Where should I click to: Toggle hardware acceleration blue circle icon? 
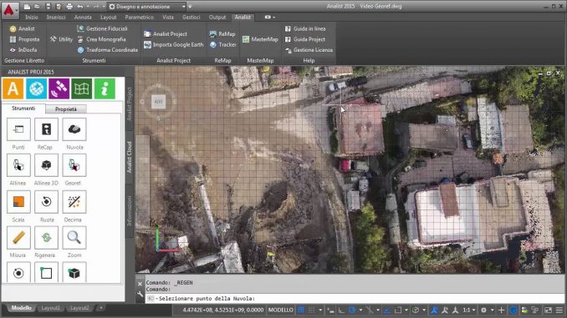coord(513,310)
